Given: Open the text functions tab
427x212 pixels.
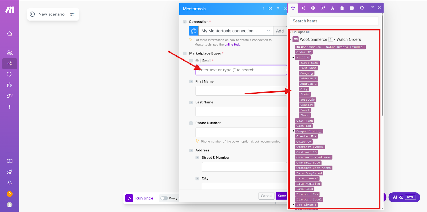Looking at the screenshot, I should (x=333, y=8).
